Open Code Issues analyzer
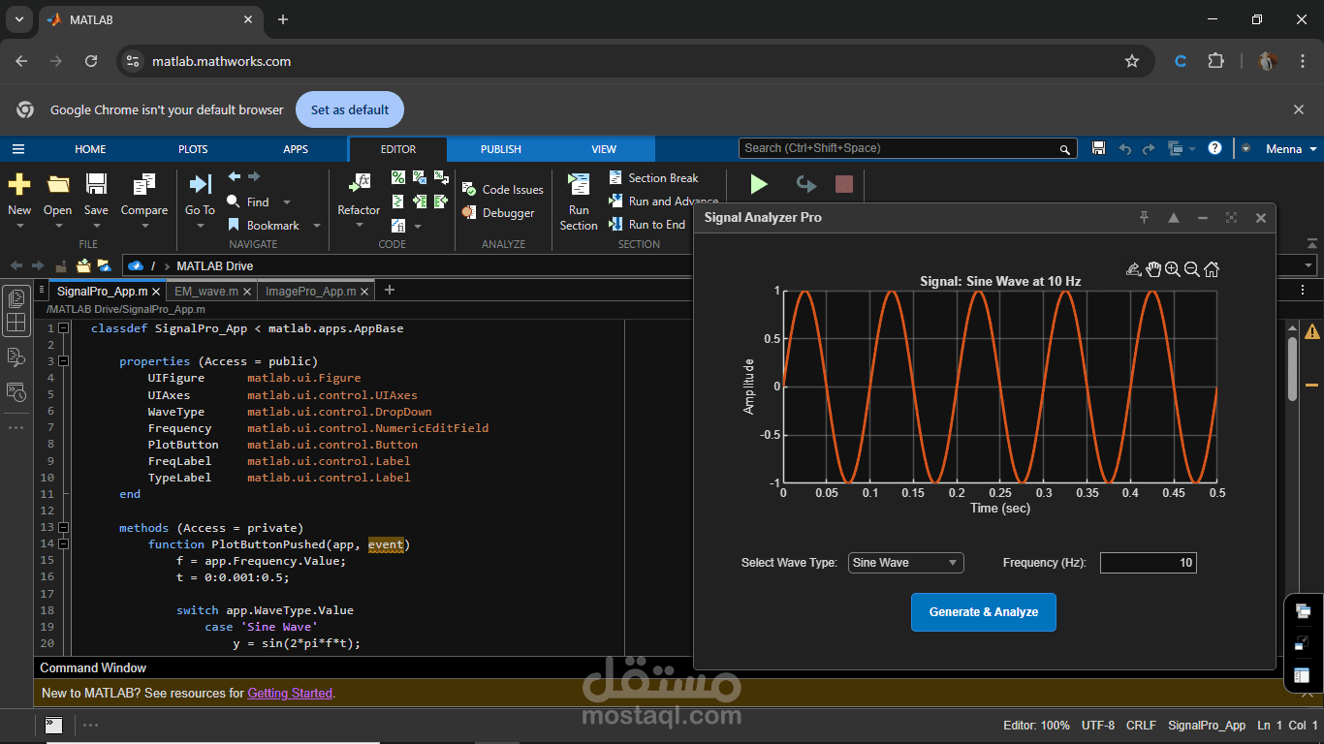1324x744 pixels. (x=503, y=189)
